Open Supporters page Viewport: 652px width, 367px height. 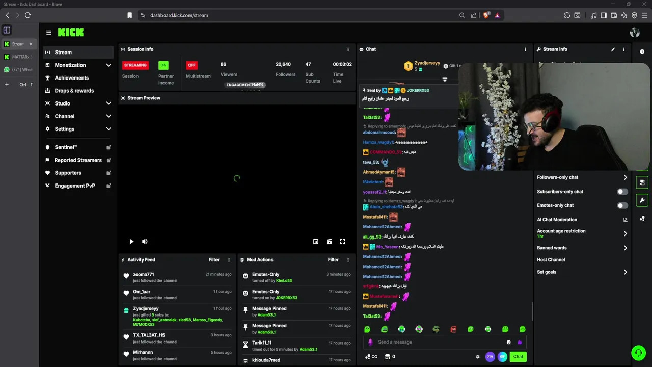[x=78, y=173]
